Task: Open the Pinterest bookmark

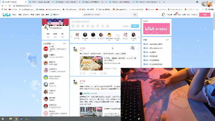Action: click(x=150, y=9)
